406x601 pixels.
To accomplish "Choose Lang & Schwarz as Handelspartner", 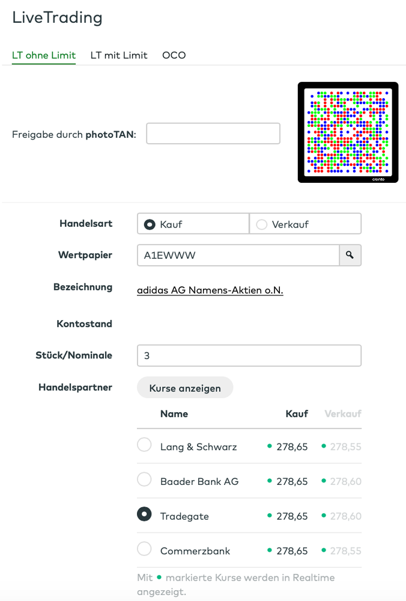I will [144, 445].
